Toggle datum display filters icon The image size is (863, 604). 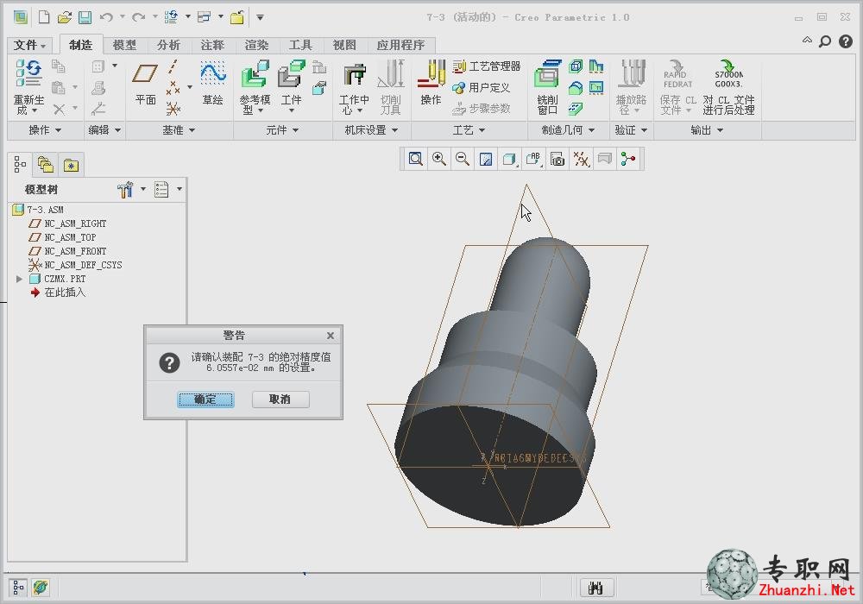click(581, 160)
